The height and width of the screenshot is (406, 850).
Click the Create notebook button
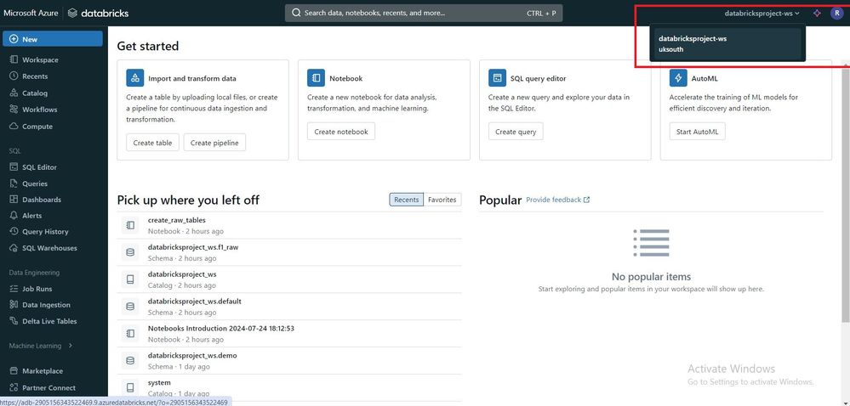[x=340, y=132]
